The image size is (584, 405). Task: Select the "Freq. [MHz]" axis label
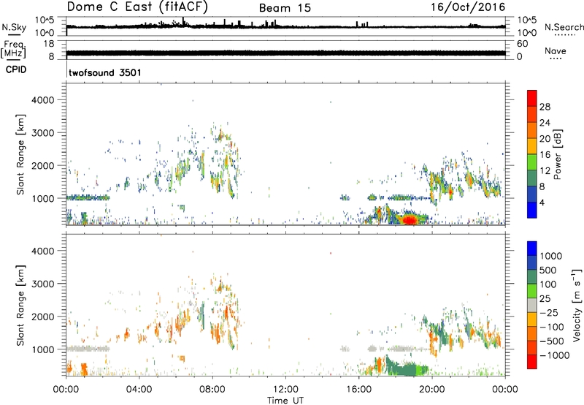pyautogui.click(x=13, y=49)
